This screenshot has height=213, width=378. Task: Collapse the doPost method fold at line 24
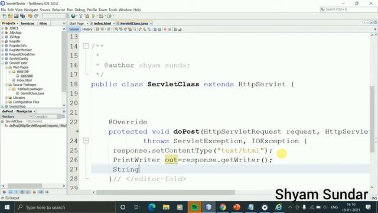(x=86, y=141)
